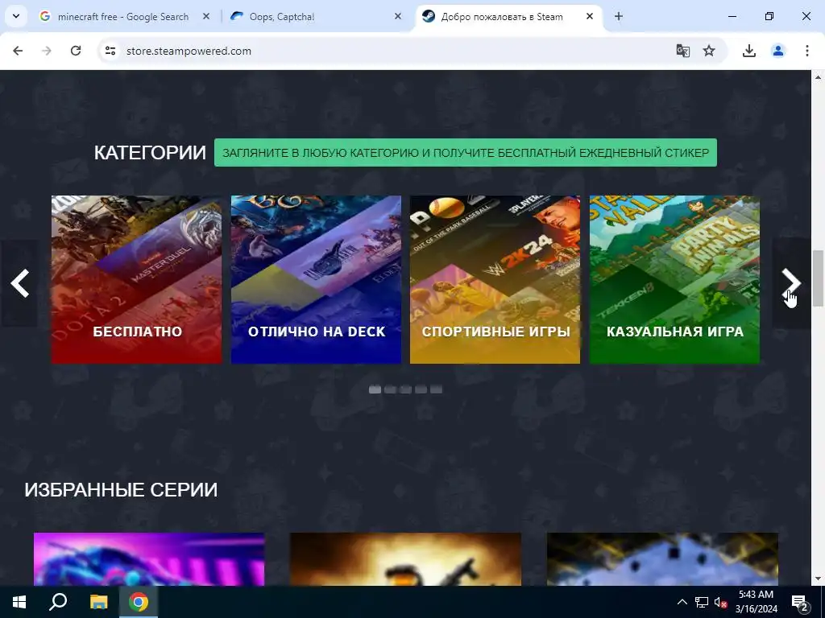The width and height of the screenshot is (825, 618).
Task: Open the КАЗУАЛЬНАЯ ИГРА category
Action: (674, 279)
